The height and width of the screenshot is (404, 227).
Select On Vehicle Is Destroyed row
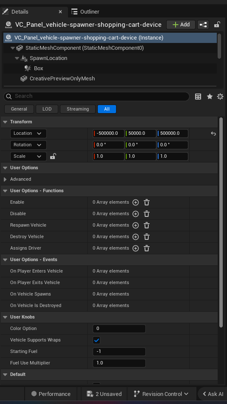point(109,306)
